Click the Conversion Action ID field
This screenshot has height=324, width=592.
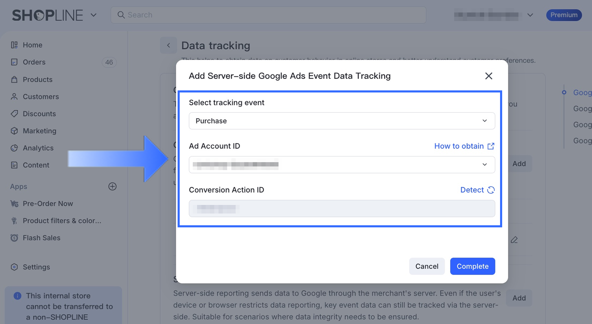coord(342,209)
